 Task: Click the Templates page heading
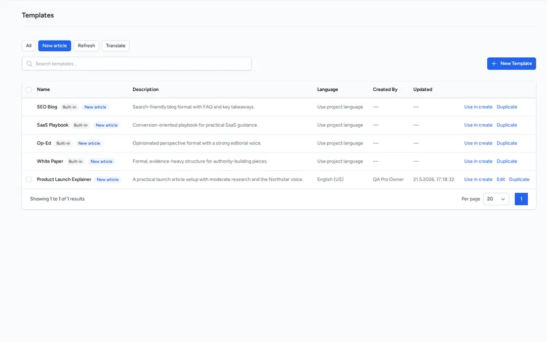(x=37, y=15)
